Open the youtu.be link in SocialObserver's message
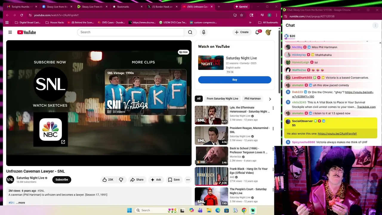This screenshot has height=215, width=382. click(337, 134)
